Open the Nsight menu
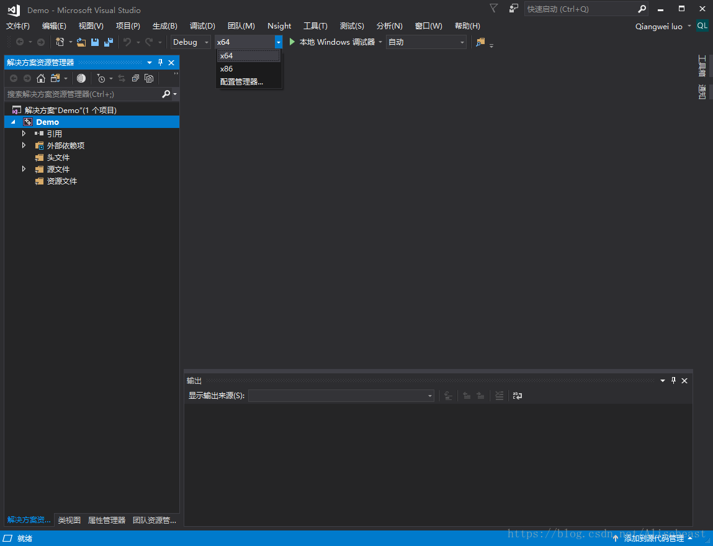Screen dimensions: 713x546 279,26
